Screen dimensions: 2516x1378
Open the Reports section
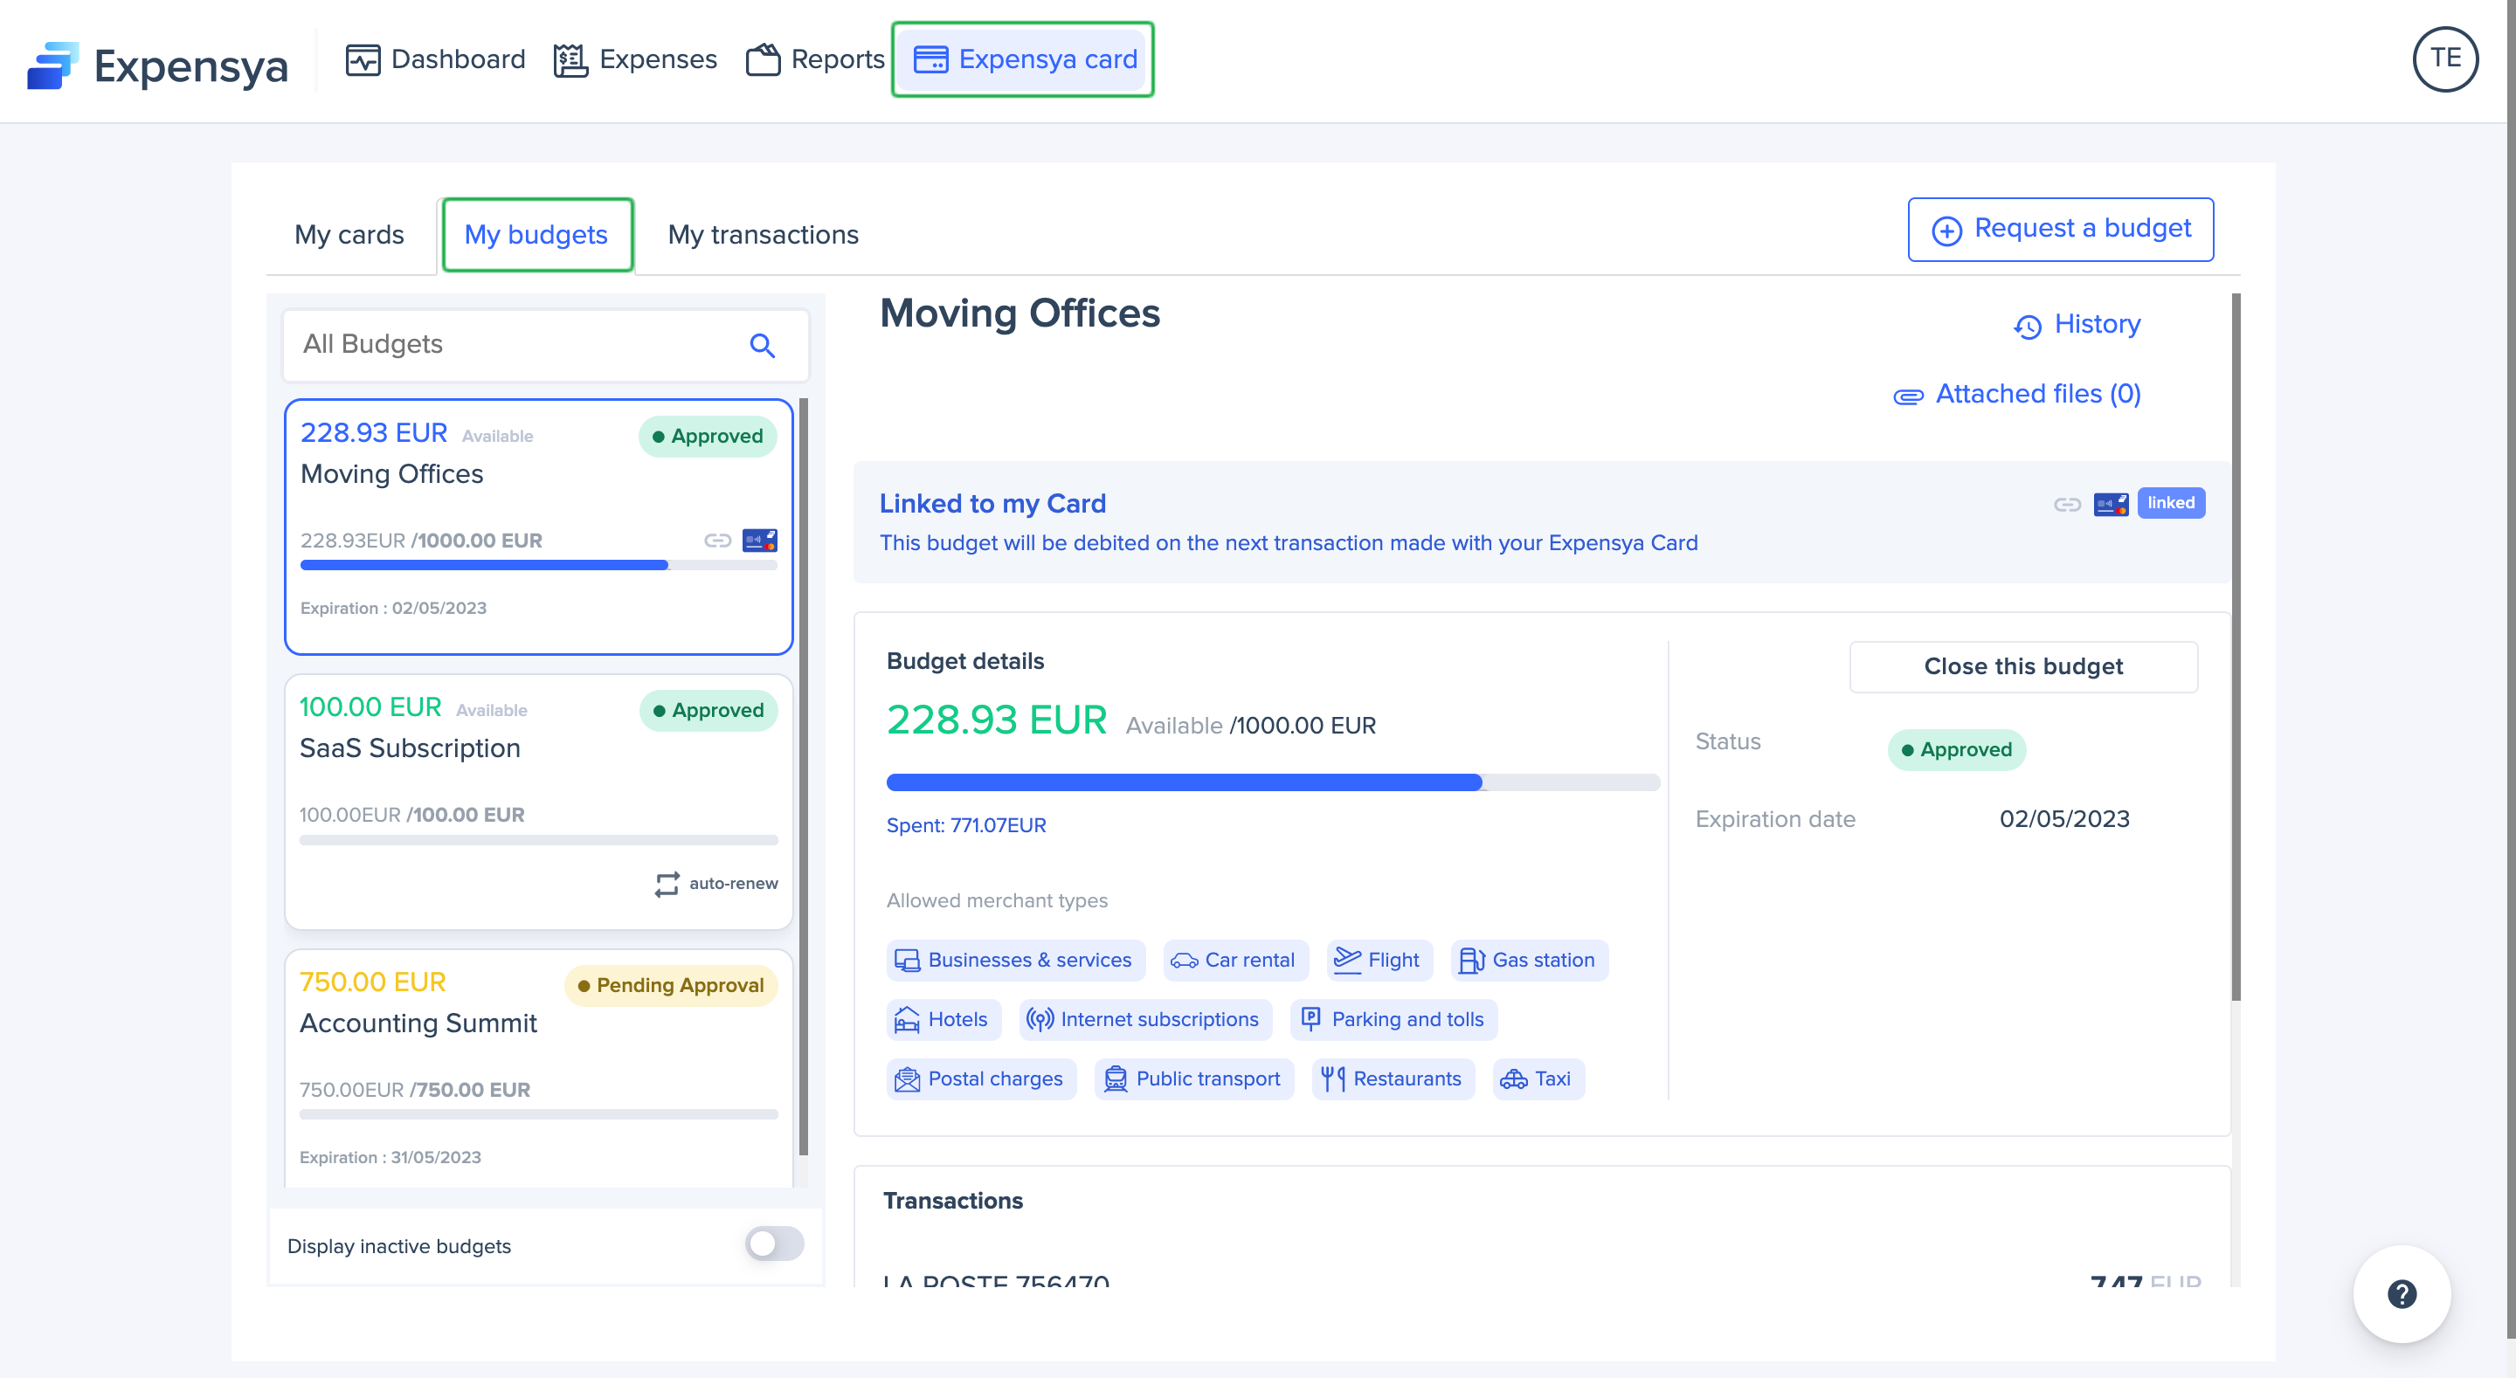pos(814,59)
